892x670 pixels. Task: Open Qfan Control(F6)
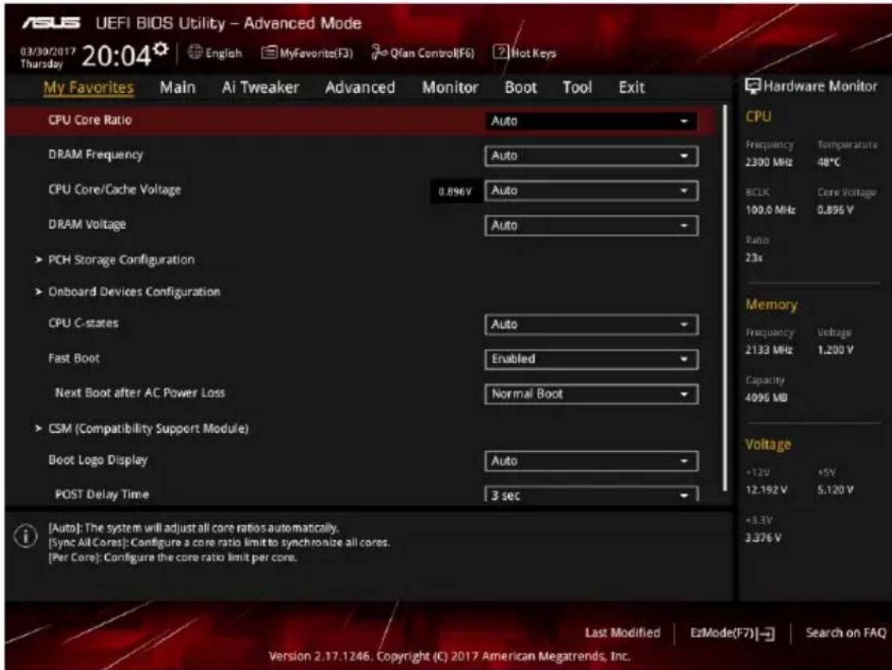pyautogui.click(x=423, y=53)
